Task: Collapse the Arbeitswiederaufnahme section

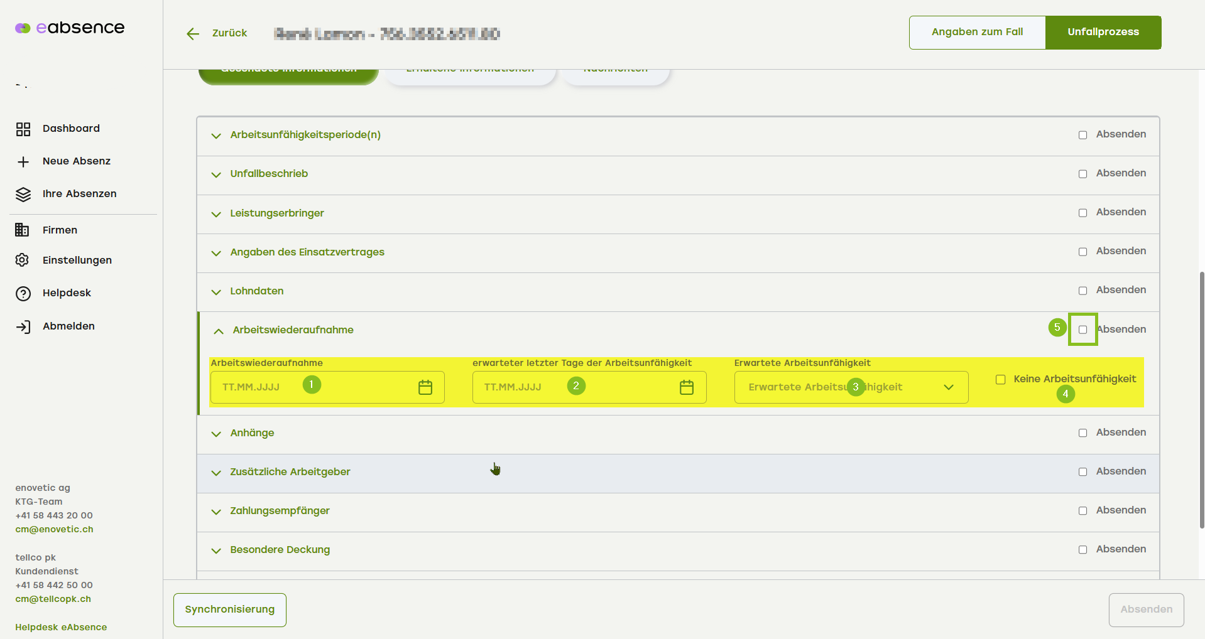Action: pos(218,331)
